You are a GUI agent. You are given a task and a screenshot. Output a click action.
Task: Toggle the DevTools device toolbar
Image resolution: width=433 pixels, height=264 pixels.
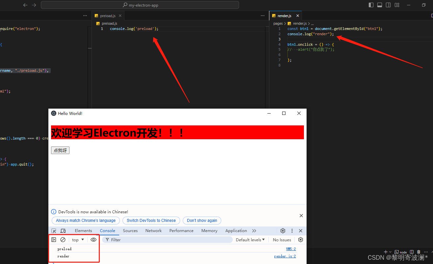(x=63, y=231)
